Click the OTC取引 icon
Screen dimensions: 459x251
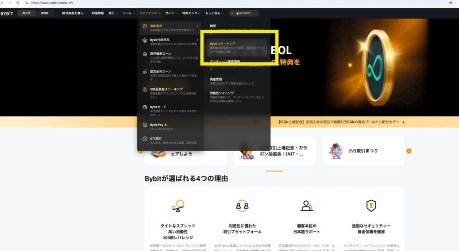145,139
